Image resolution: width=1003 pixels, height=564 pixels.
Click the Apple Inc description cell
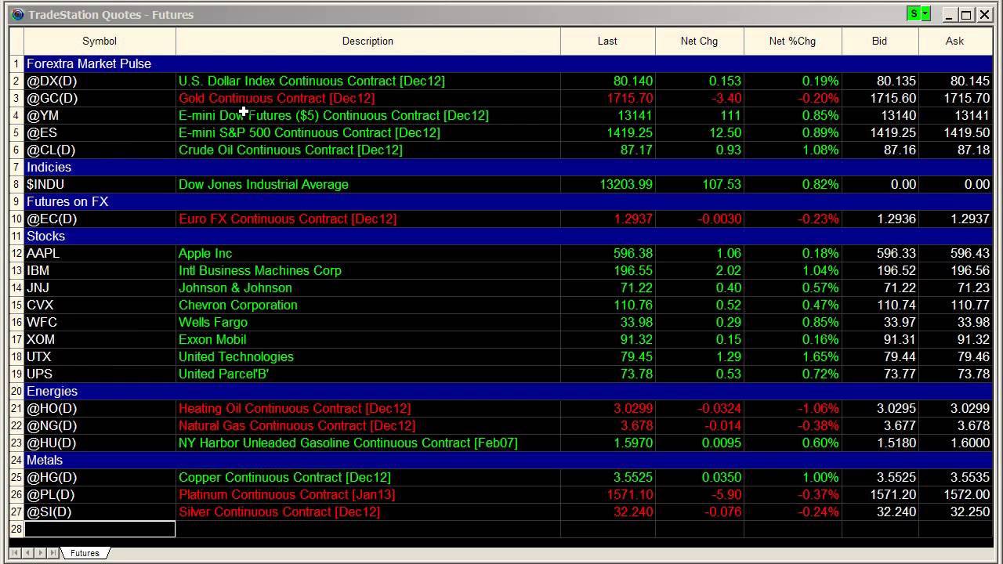pos(368,253)
